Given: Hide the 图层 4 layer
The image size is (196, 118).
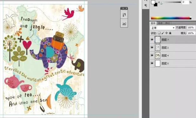Looking at the screenshot, I should click(x=152, y=55).
